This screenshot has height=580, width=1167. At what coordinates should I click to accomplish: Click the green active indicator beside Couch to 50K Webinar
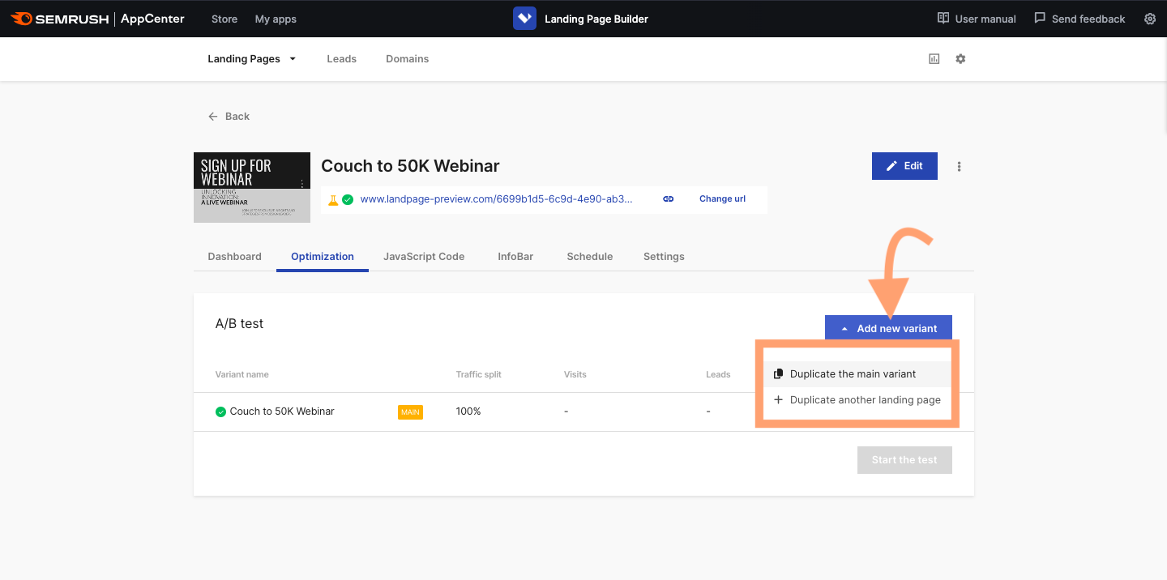coord(220,411)
